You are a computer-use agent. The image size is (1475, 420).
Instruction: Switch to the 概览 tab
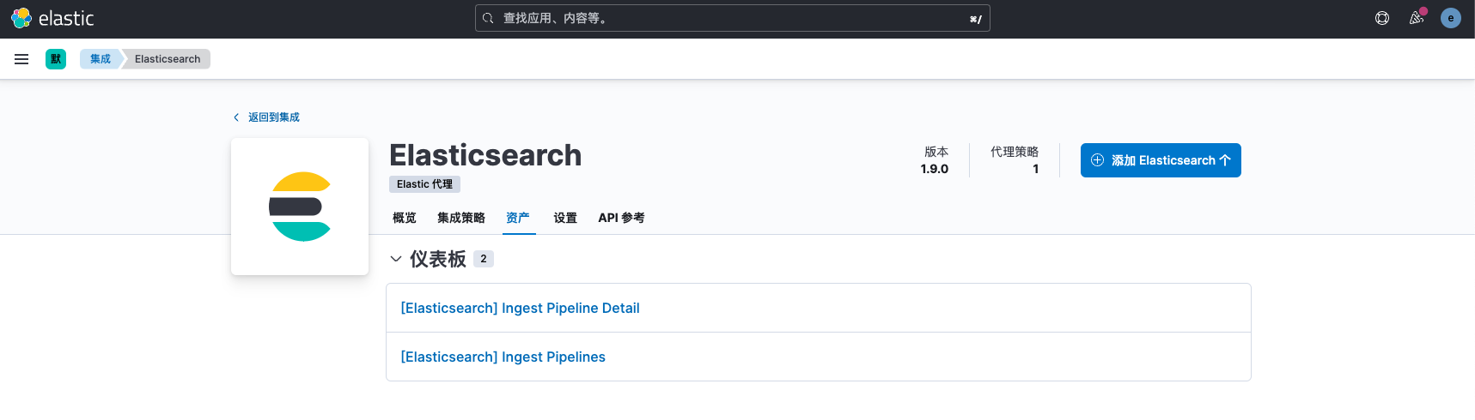pyautogui.click(x=405, y=218)
